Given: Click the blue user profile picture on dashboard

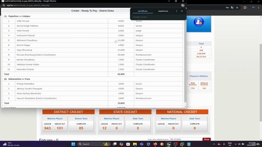Looking at the screenshot, I should tap(199, 22).
